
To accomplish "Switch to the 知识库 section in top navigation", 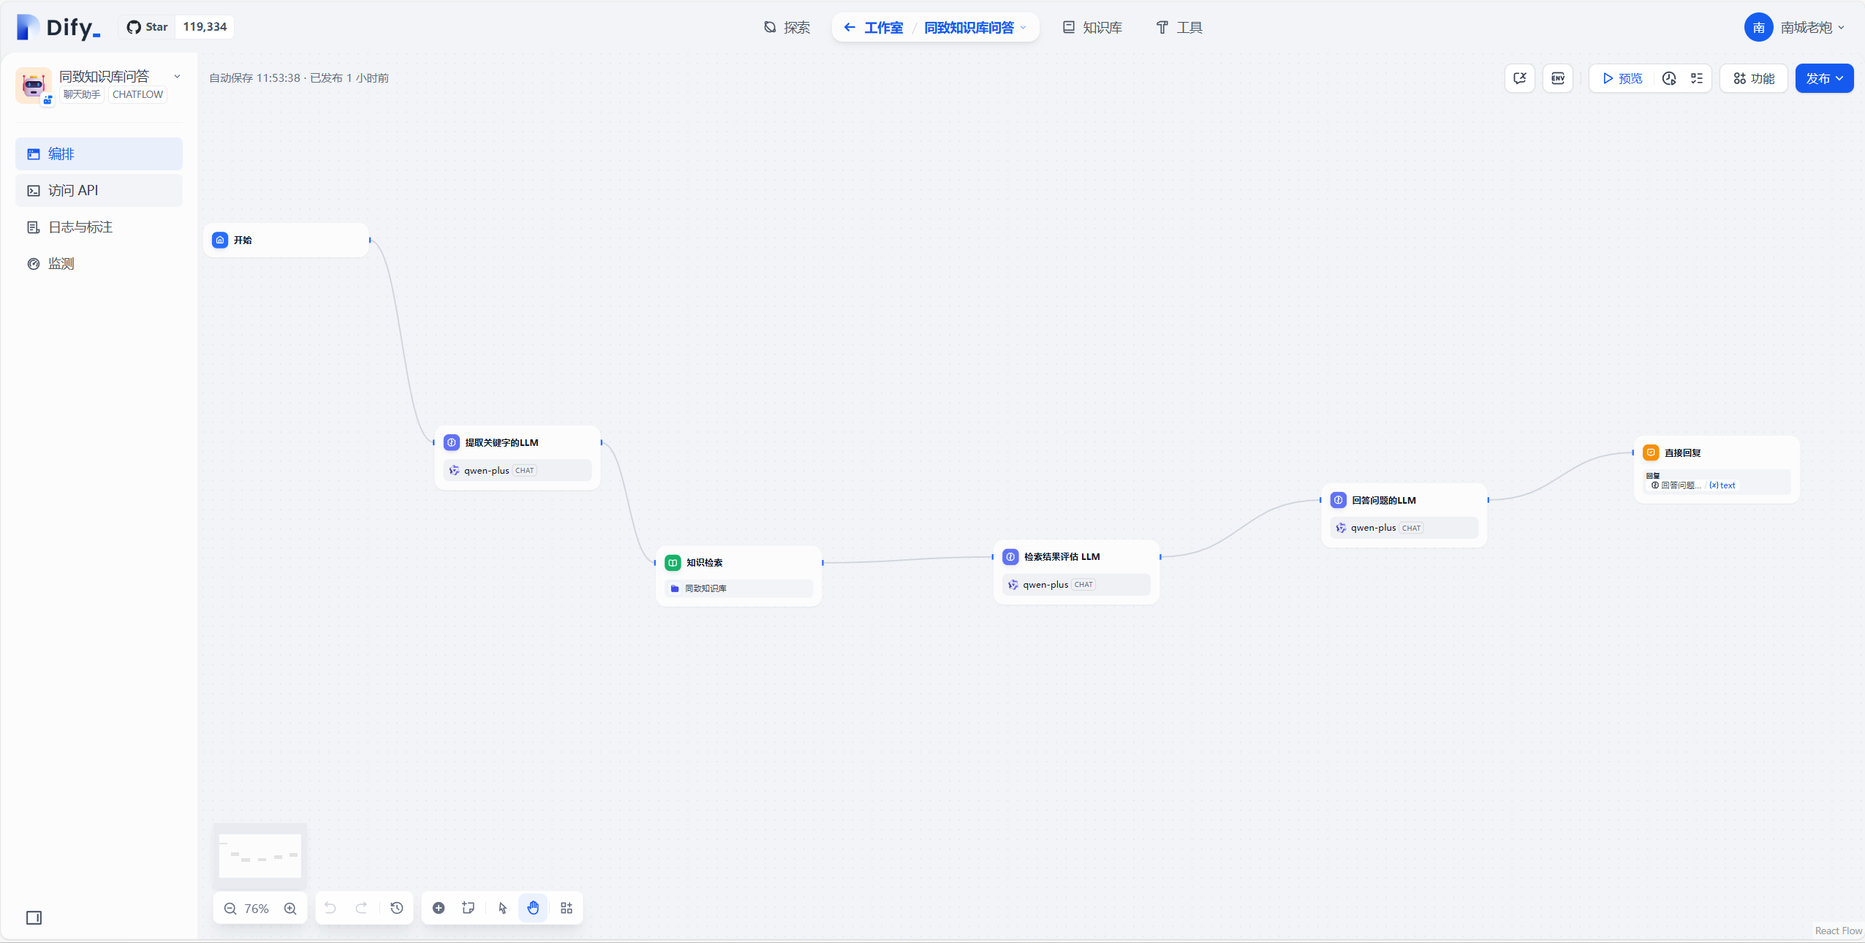I will pyautogui.click(x=1092, y=27).
